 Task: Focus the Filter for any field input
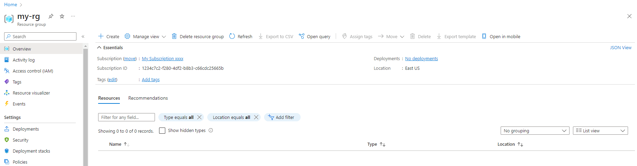126,117
